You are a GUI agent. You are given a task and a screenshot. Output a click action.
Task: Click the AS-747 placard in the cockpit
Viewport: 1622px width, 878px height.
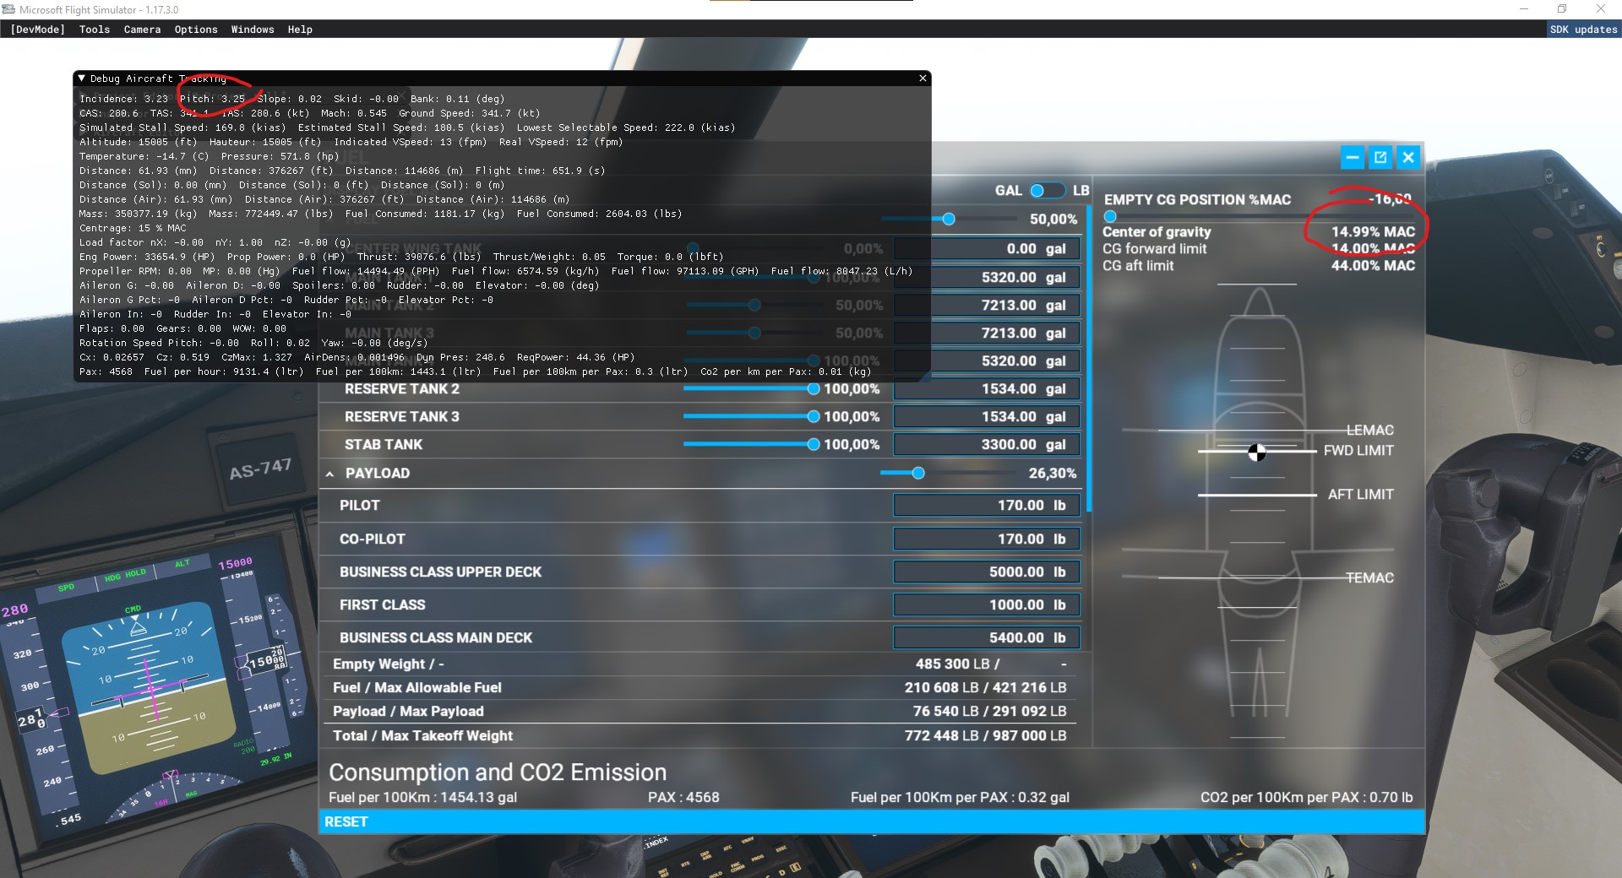pos(260,469)
